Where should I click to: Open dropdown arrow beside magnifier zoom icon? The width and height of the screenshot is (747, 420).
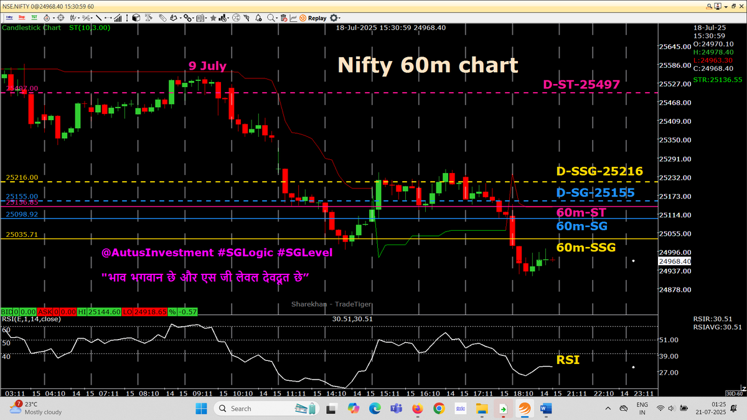(x=276, y=19)
